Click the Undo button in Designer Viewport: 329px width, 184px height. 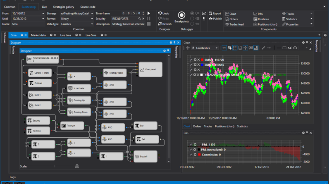(x=163, y=13)
